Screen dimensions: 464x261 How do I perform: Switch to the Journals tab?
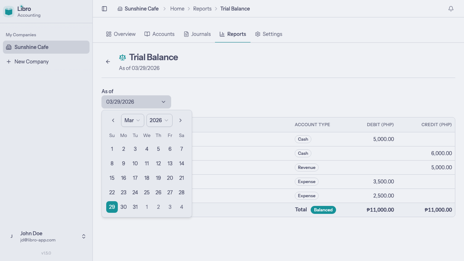(x=197, y=34)
